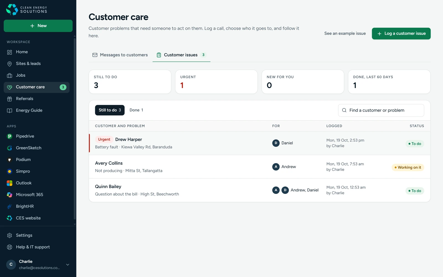The width and height of the screenshot is (443, 277).
Task: Switch to Messages to customers tab
Action: [120, 55]
